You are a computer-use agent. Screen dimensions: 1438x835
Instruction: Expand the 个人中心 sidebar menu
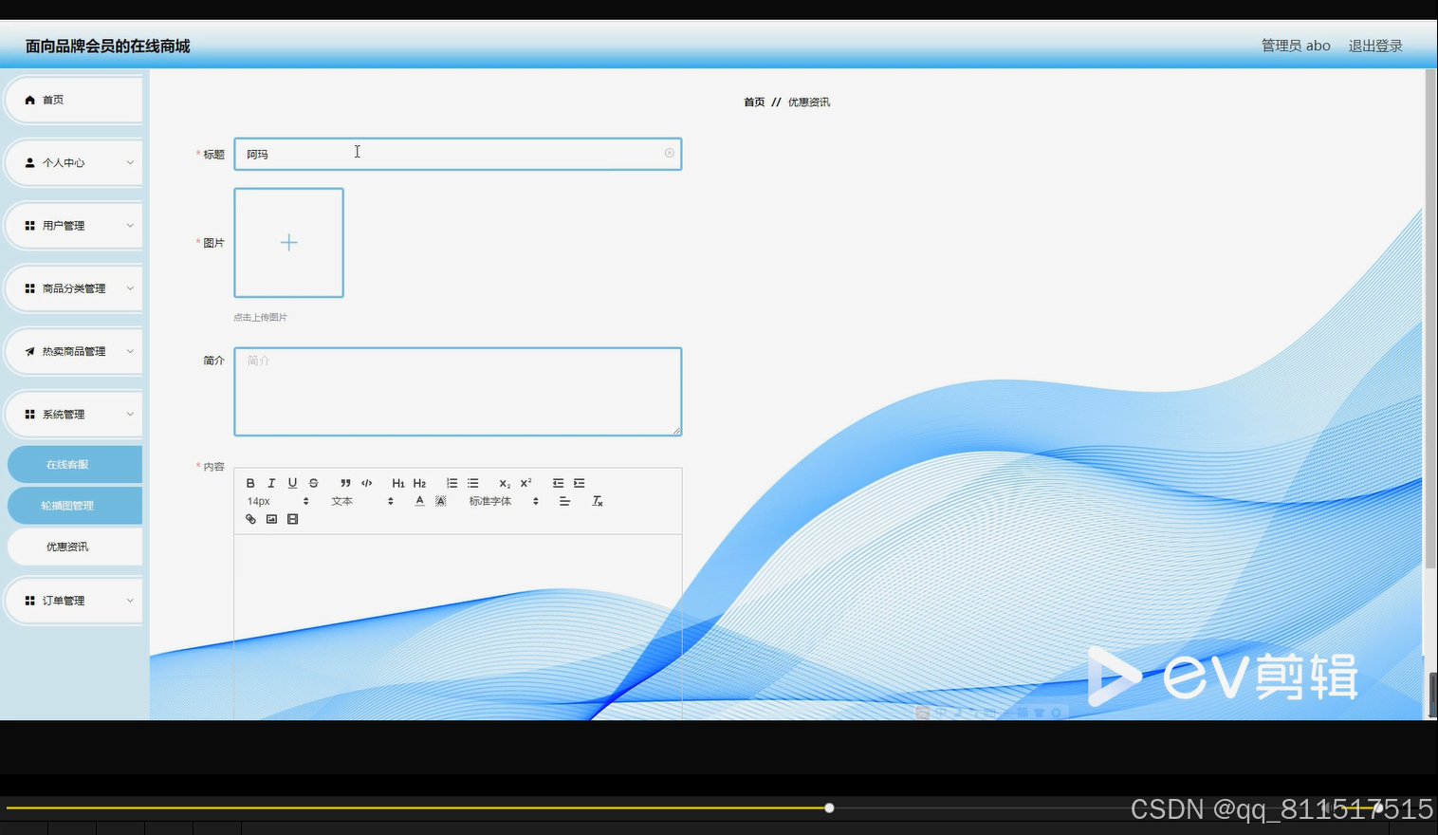point(75,163)
